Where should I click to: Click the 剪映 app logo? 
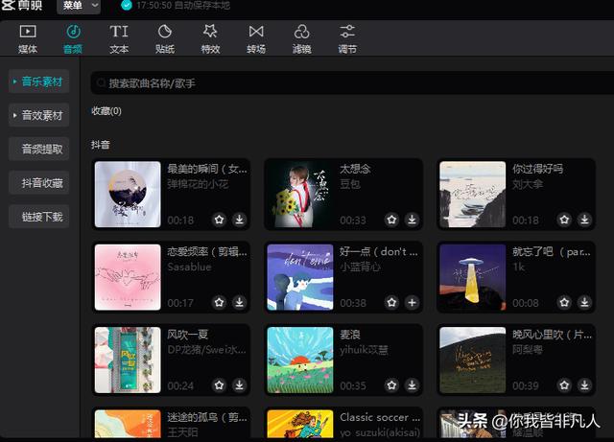click(21, 5)
